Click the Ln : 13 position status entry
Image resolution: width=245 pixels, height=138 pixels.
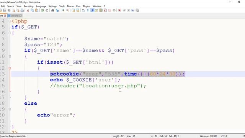pyautogui.click(x=154, y=136)
